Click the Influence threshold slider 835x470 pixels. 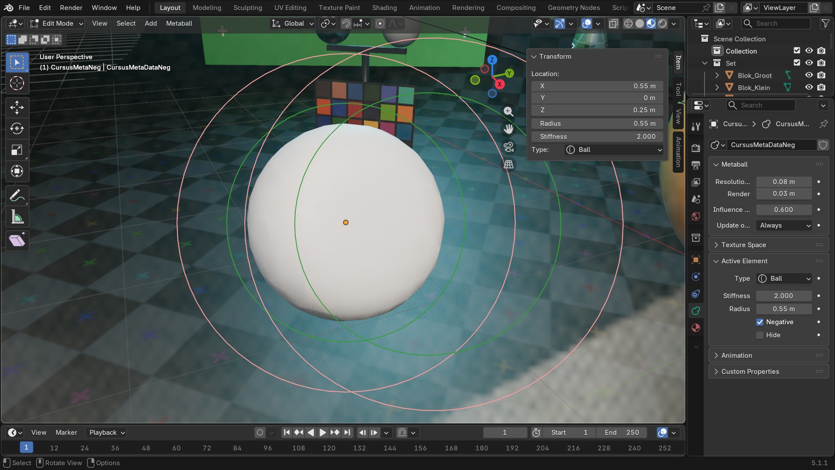pyautogui.click(x=784, y=210)
